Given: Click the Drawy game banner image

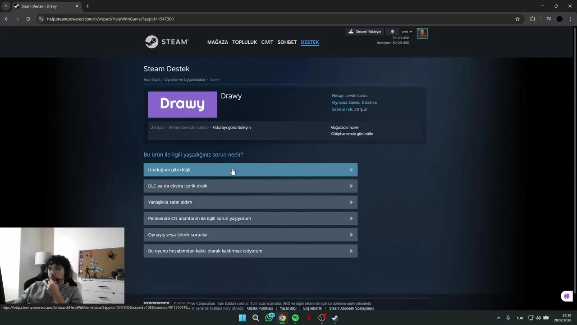Looking at the screenshot, I should pos(183,104).
